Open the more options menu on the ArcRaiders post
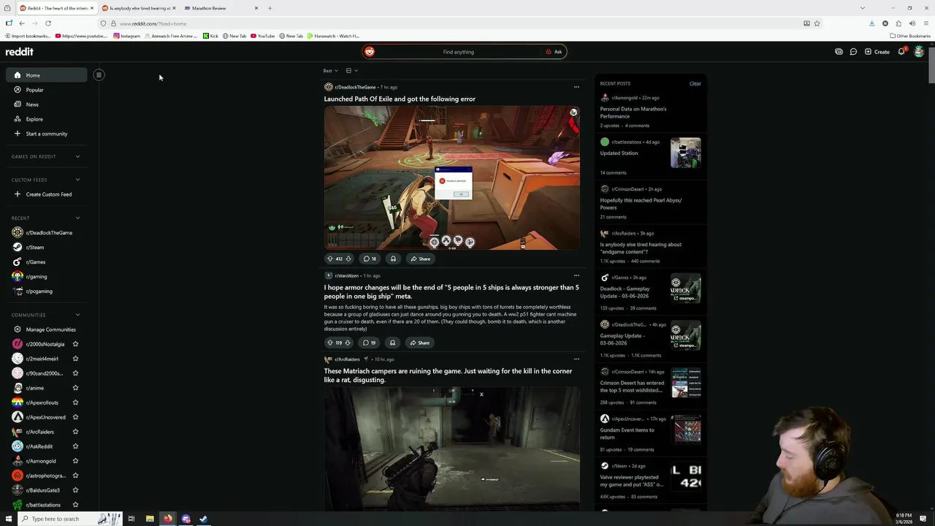 coord(576,359)
